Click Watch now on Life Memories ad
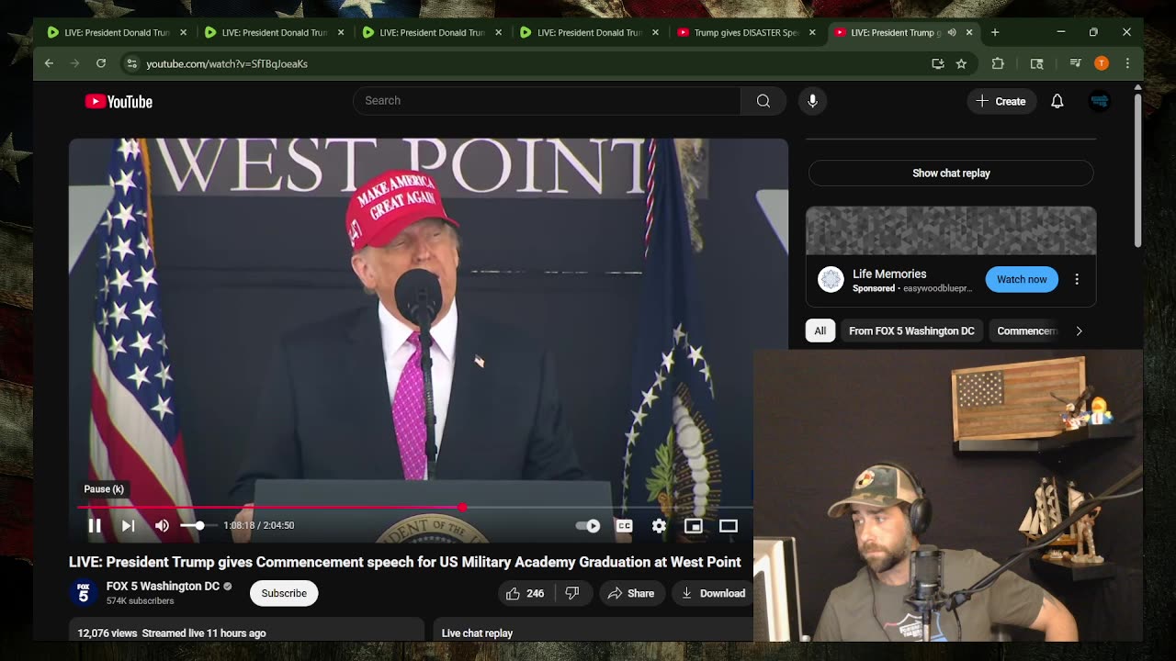Screen dimensions: 1176x661 tap(1022, 279)
